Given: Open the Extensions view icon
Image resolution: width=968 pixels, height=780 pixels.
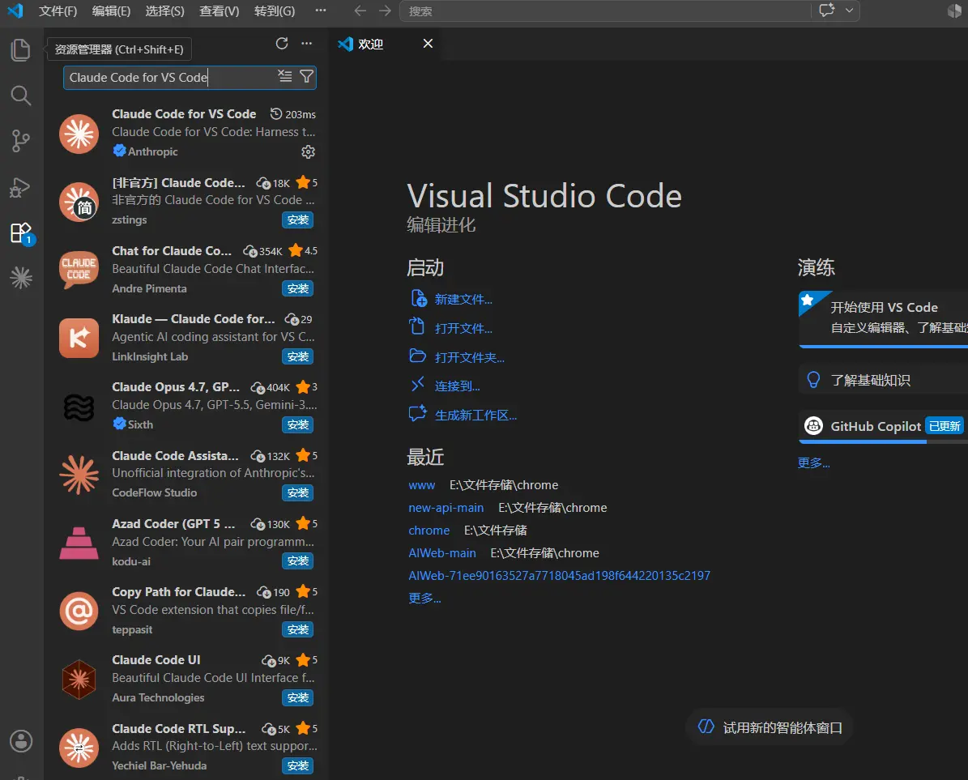Looking at the screenshot, I should [x=21, y=233].
